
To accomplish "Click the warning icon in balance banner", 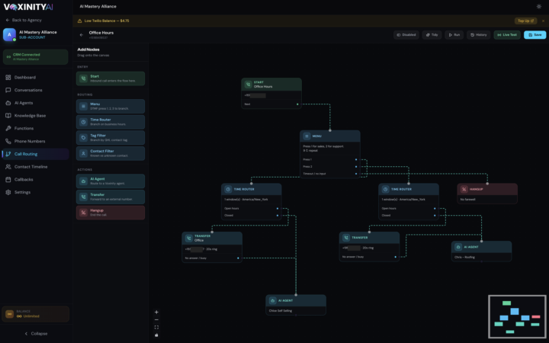I will (x=79, y=21).
